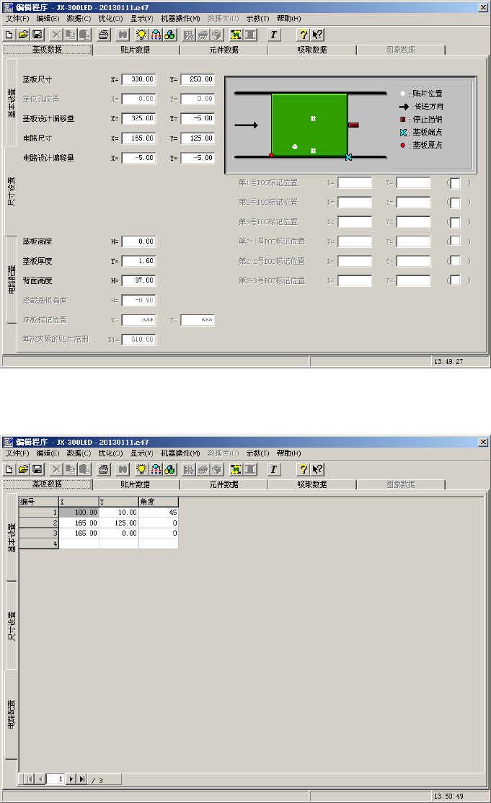491x803 pixels.
Task: Click 角度 column header in lower window table
Action: 158,502
